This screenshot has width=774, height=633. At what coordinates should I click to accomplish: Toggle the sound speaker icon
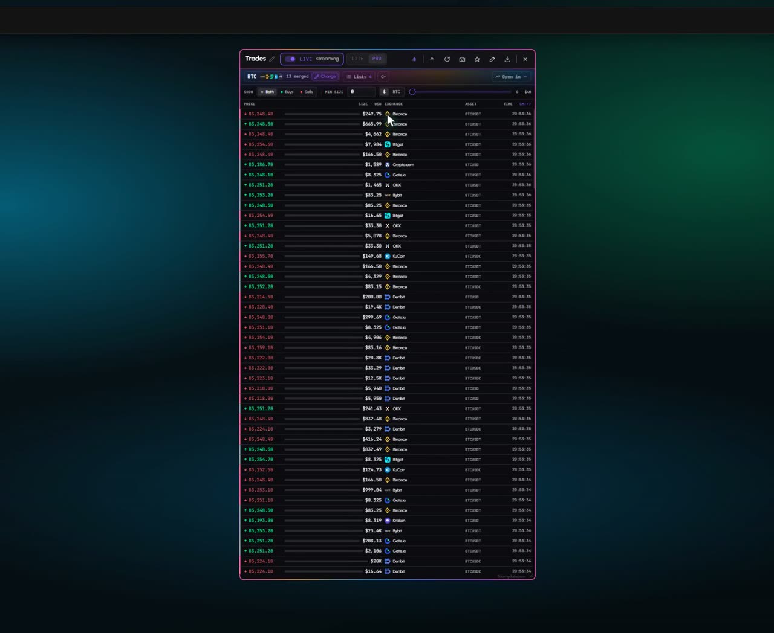(383, 77)
